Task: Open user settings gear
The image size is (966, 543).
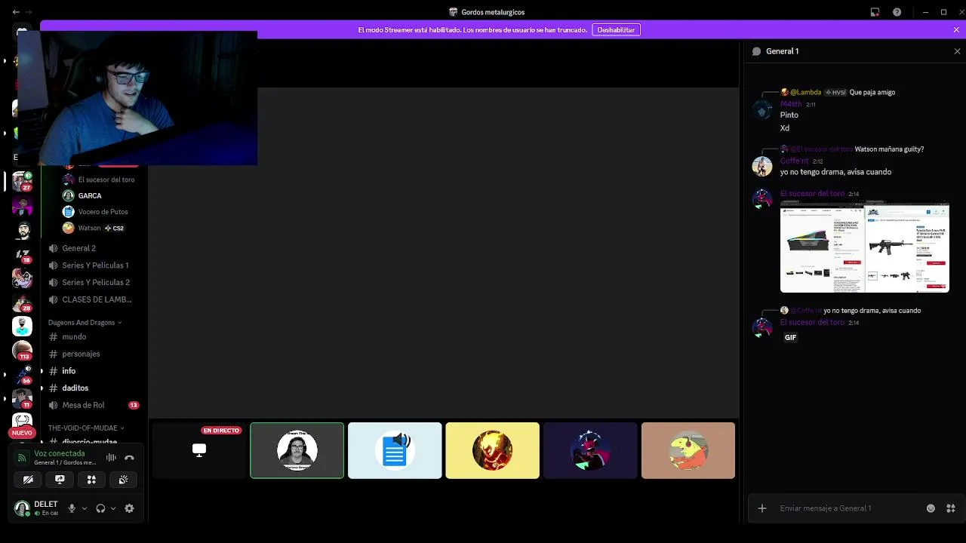Action: tap(129, 508)
